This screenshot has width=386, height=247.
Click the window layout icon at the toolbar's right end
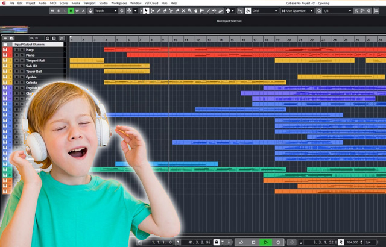pyautogui.click(x=376, y=11)
